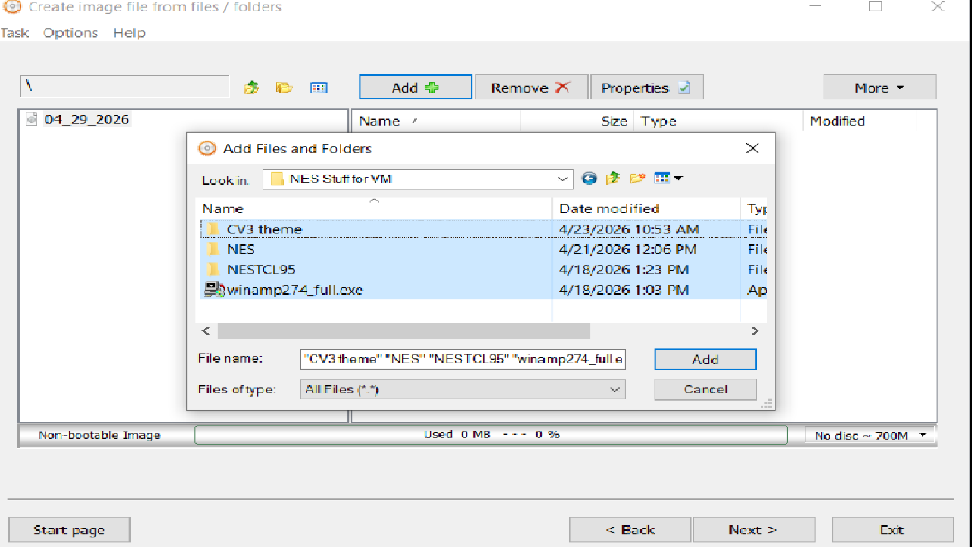Sort main list by Size column
The width and height of the screenshot is (972, 547).
click(577, 121)
